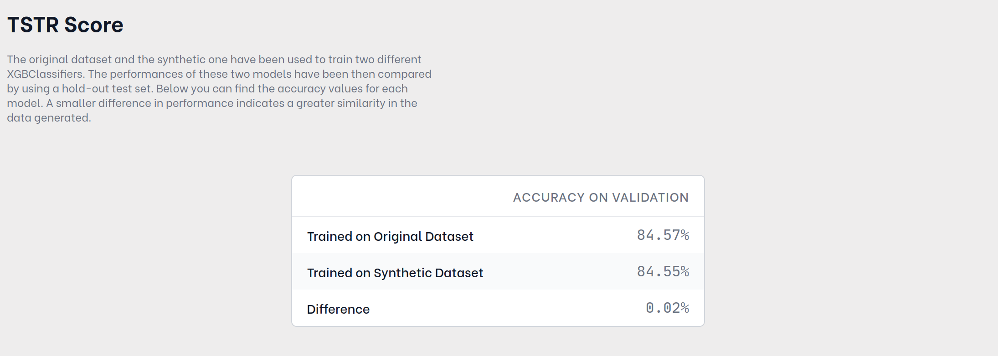Viewport: 998px width, 356px height.
Task: Click the word "VALIDATION" in the table header
Action: [x=650, y=198]
